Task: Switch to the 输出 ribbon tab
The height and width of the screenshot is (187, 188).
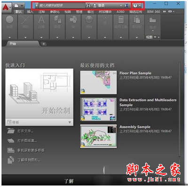Action: [91, 12]
